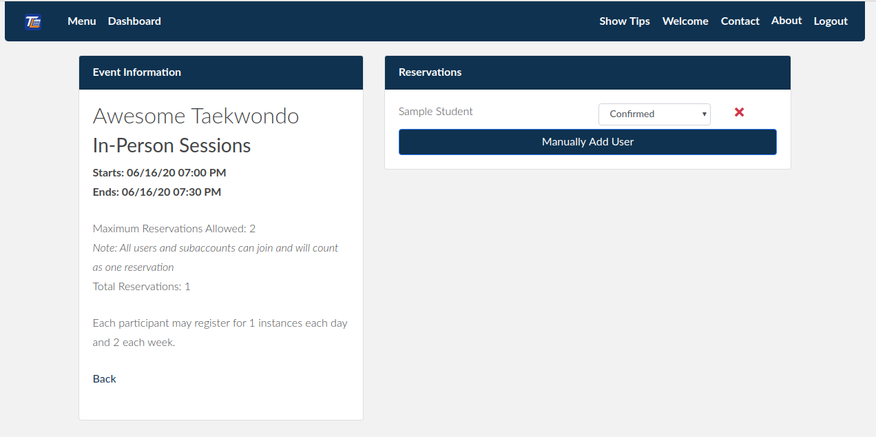Click the Reservations panel header
Screen dimensions: 876x437
(x=430, y=72)
